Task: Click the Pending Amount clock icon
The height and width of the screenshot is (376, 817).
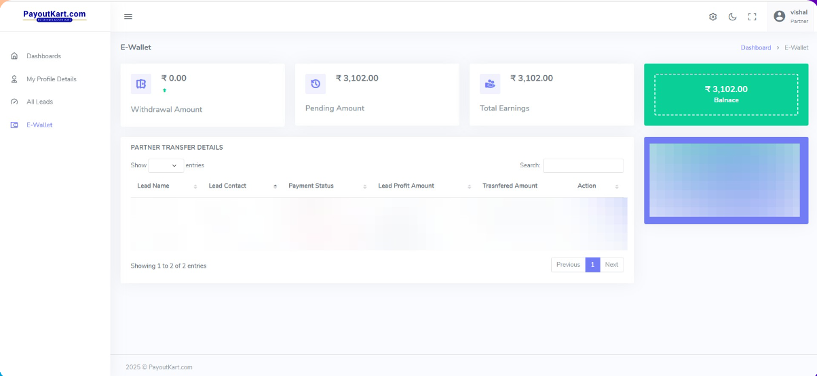Action: pyautogui.click(x=316, y=84)
